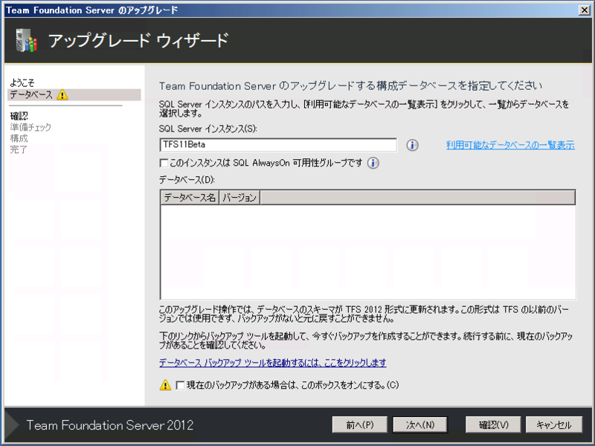Click the キャンセル button
The width and height of the screenshot is (595, 446).
pyautogui.click(x=553, y=424)
